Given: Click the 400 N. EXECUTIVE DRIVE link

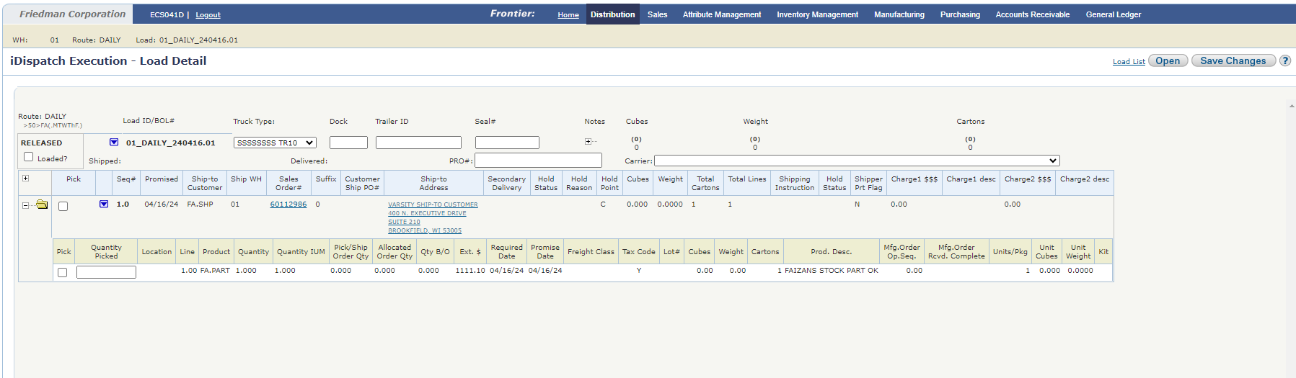Looking at the screenshot, I should tap(427, 213).
